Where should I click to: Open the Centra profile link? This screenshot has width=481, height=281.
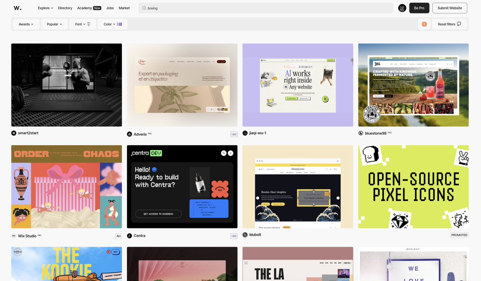[139, 236]
